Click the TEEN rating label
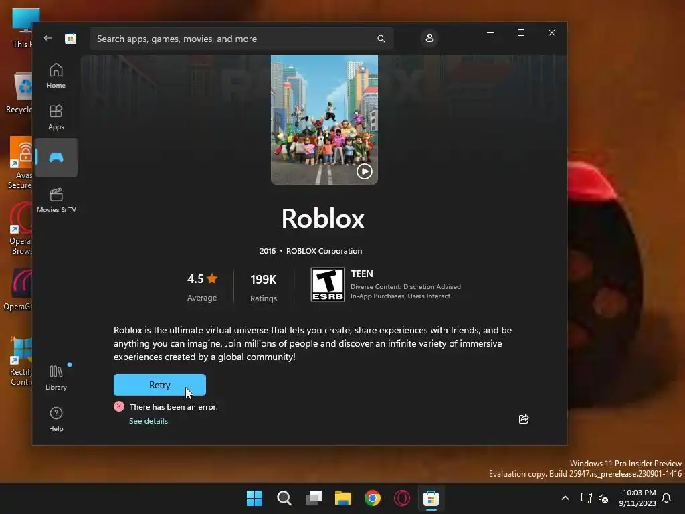The height and width of the screenshot is (514, 685). pos(362,274)
